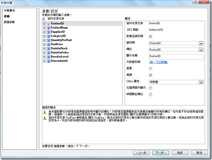Select the ProductID element row text
Image resolution: width=212 pixels, height=160 pixels.
tap(57, 24)
